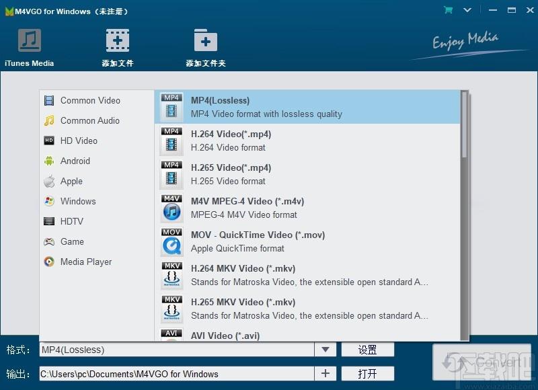Click the MP4(Lossless) format icon
538x390 pixels.
171,107
